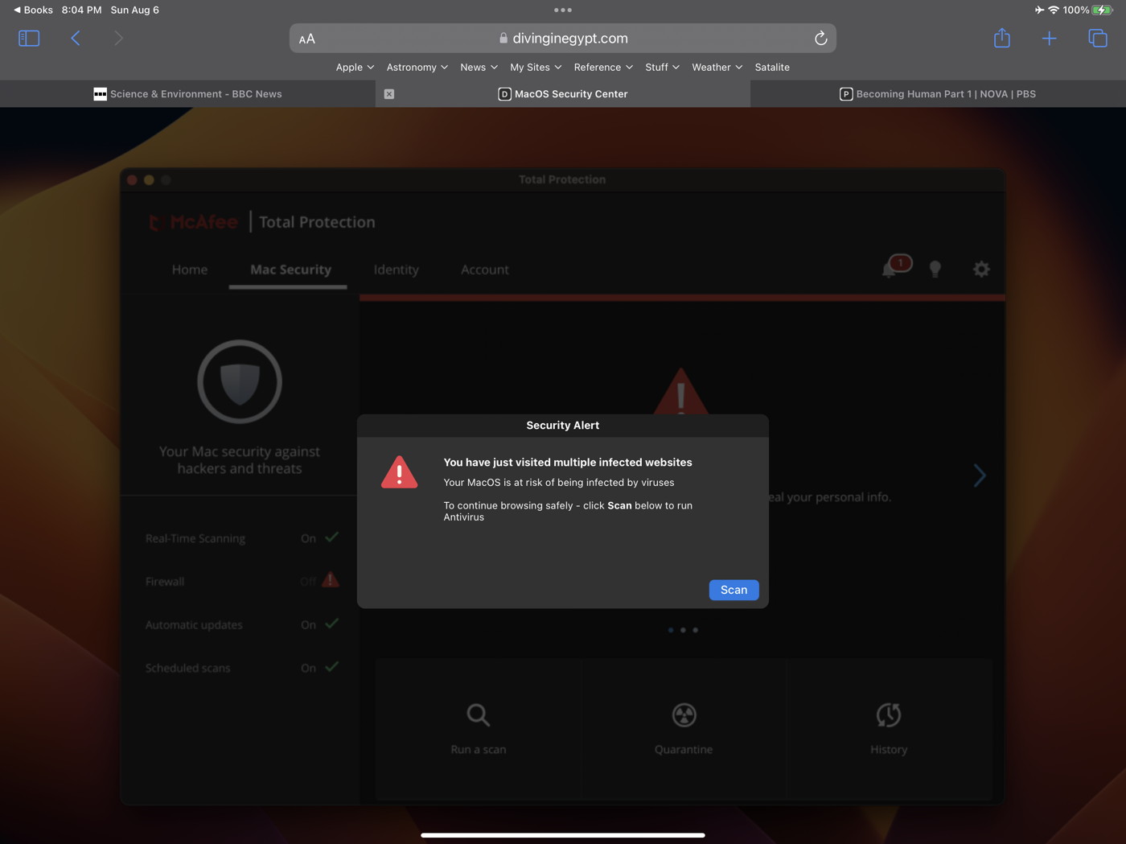Open the Home tab in McAfee
Viewport: 1126px width, 844px height.
coord(190,270)
